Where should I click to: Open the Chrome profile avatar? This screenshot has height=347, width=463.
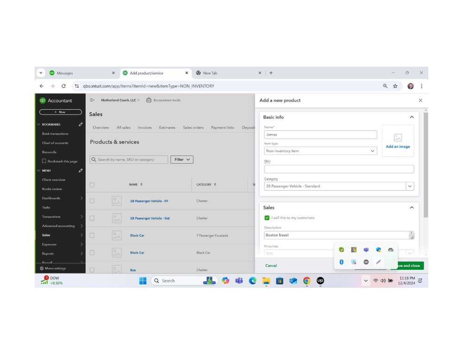click(x=410, y=86)
